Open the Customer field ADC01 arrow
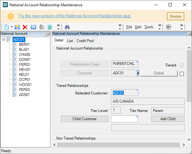The width and height of the screenshot is (192, 154). click(x=138, y=73)
